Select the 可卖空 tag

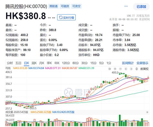(x=76, y=6)
